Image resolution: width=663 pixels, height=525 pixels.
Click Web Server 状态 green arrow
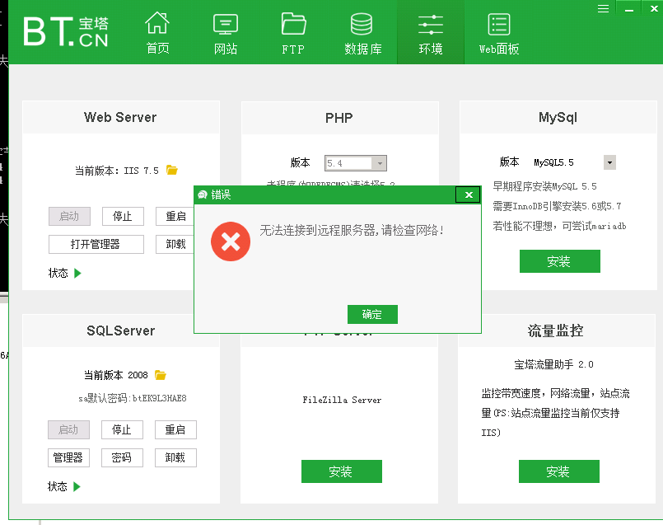click(x=77, y=273)
